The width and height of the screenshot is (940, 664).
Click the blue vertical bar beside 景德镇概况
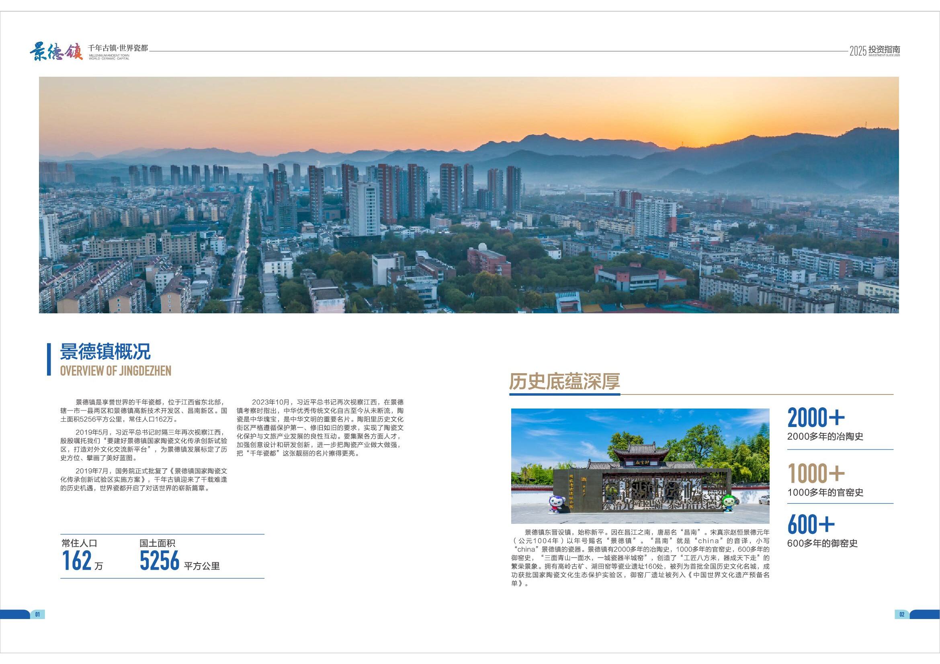pyautogui.click(x=49, y=359)
